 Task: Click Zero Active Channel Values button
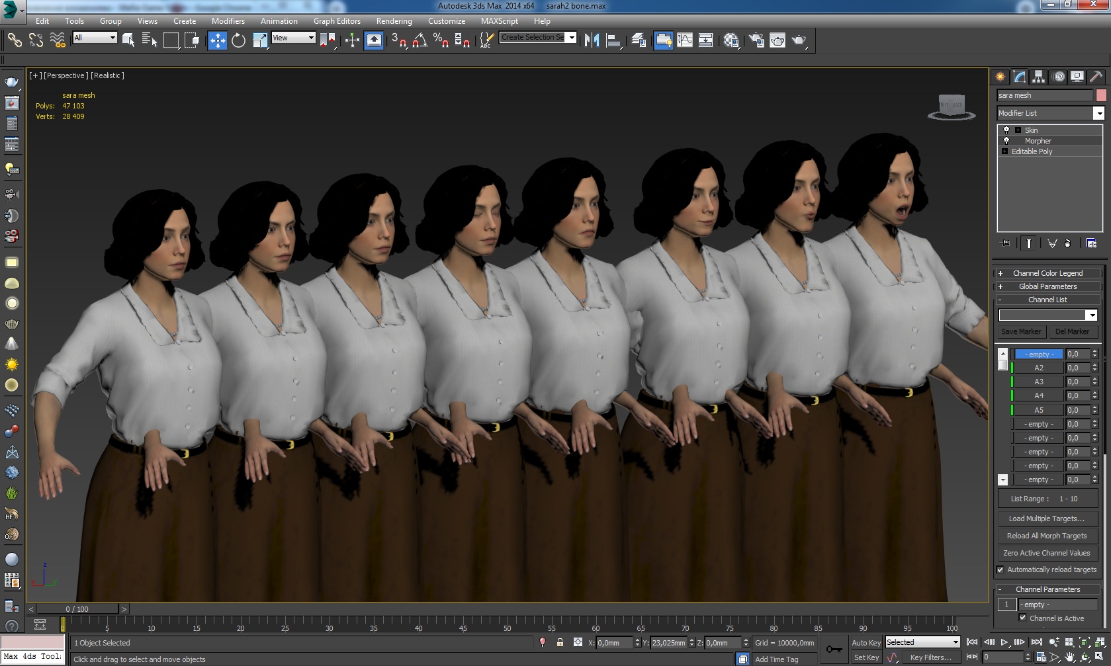[x=1047, y=553]
